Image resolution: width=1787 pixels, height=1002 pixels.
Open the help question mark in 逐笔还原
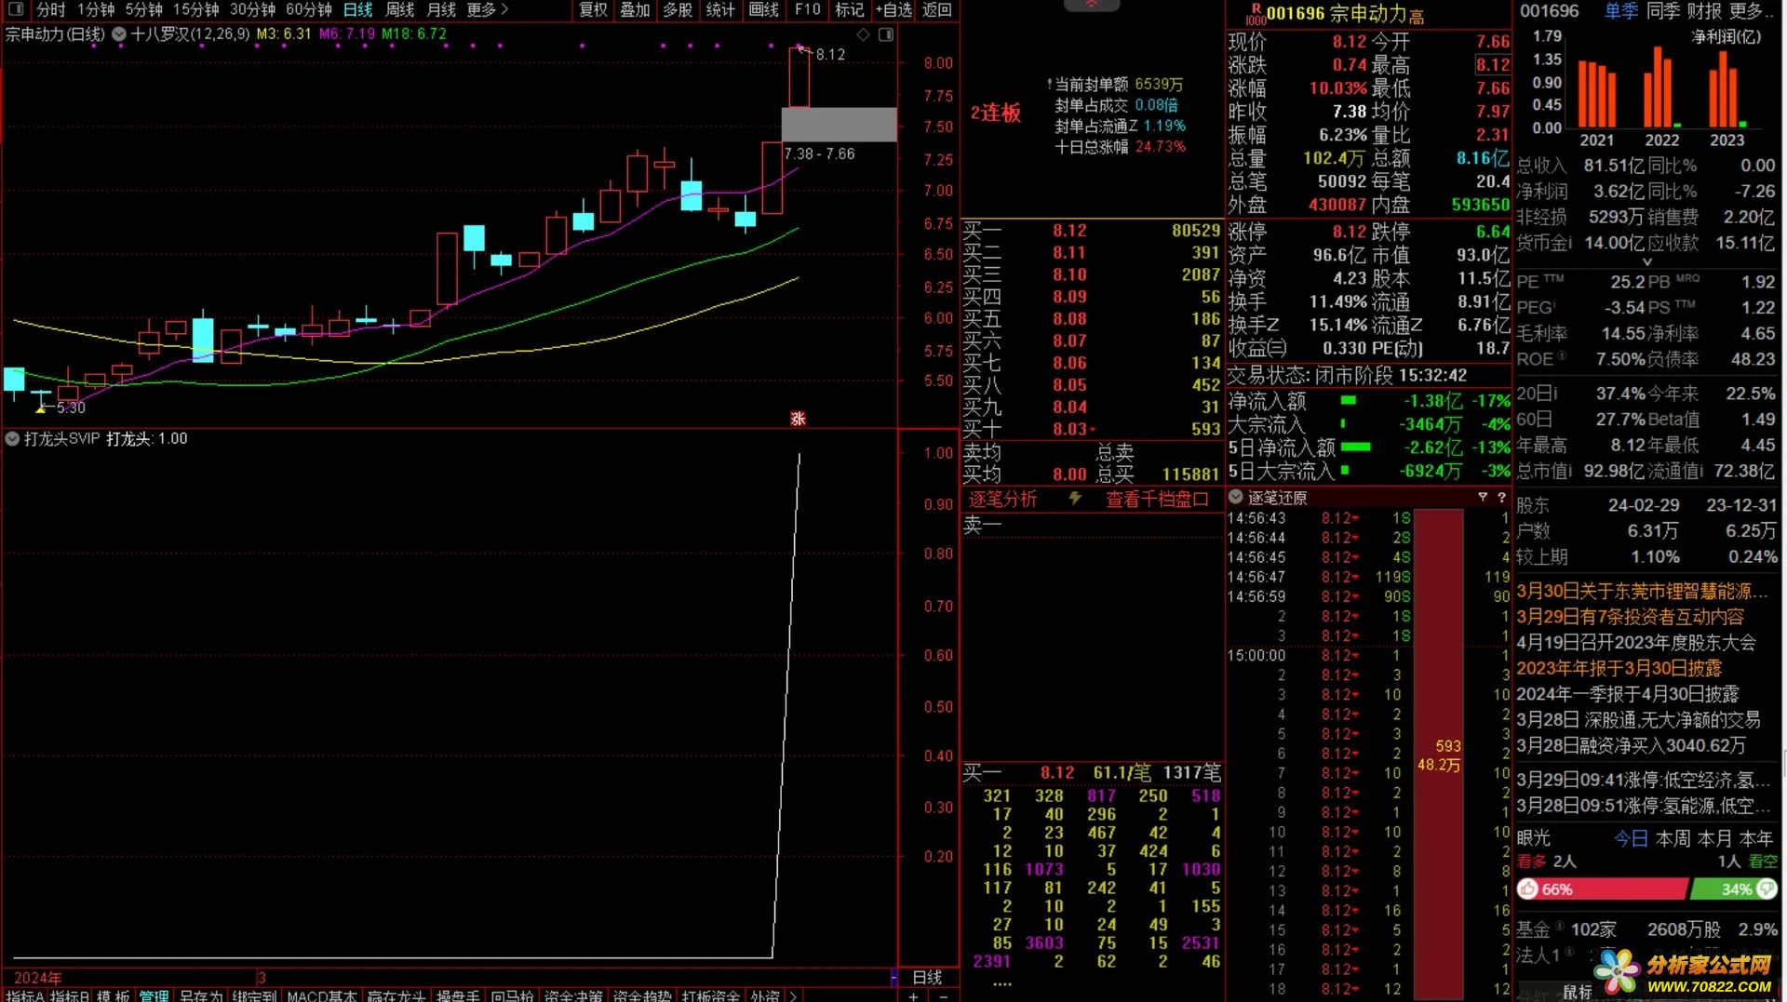point(1501,497)
